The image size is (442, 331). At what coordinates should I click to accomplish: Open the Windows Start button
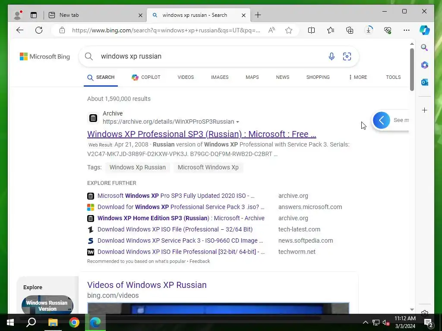(x=10, y=322)
